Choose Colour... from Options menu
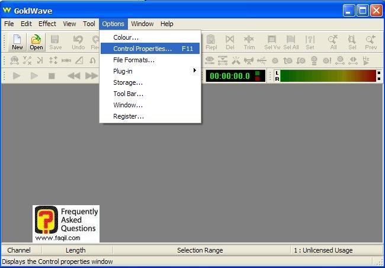Image resolution: width=385 pixels, height=268 pixels. 150,37
